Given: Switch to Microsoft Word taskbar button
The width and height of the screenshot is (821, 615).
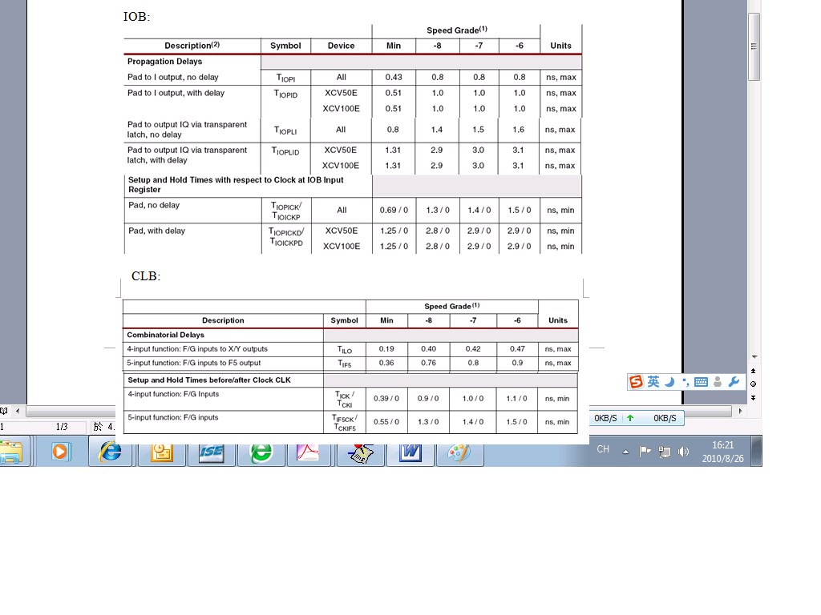Looking at the screenshot, I should pyautogui.click(x=410, y=452).
